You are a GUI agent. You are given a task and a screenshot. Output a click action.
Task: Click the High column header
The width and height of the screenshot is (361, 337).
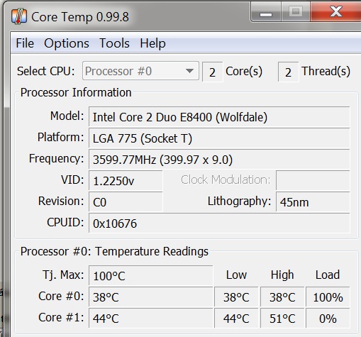point(282,275)
